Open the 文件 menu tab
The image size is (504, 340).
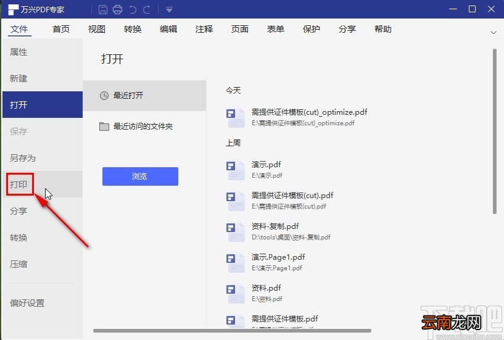coord(19,29)
